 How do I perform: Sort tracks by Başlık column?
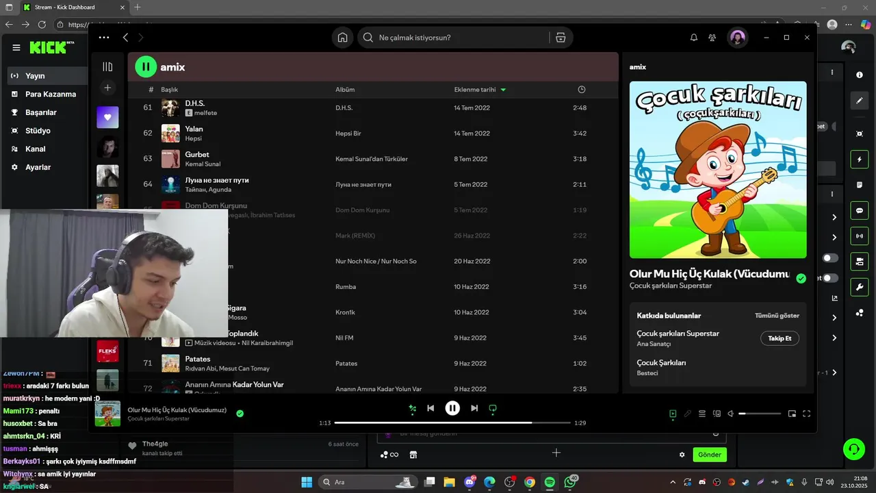[169, 90]
